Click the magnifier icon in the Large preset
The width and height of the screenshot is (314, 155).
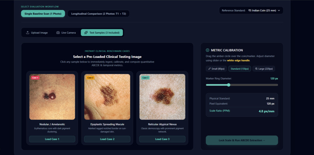[x=256, y=69]
